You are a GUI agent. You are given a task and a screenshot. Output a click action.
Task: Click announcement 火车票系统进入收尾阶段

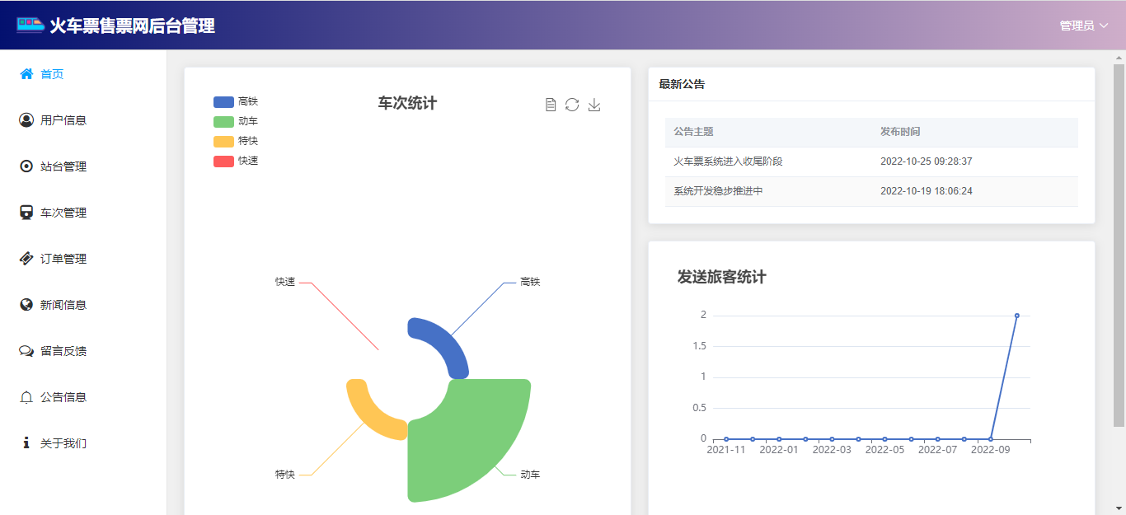[x=728, y=162]
